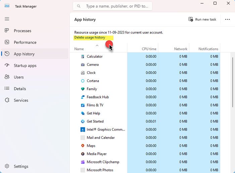Screen dimensions: 235x173
Task: Click the Microsoft Clipchamp icon
Action: click(x=83, y=162)
